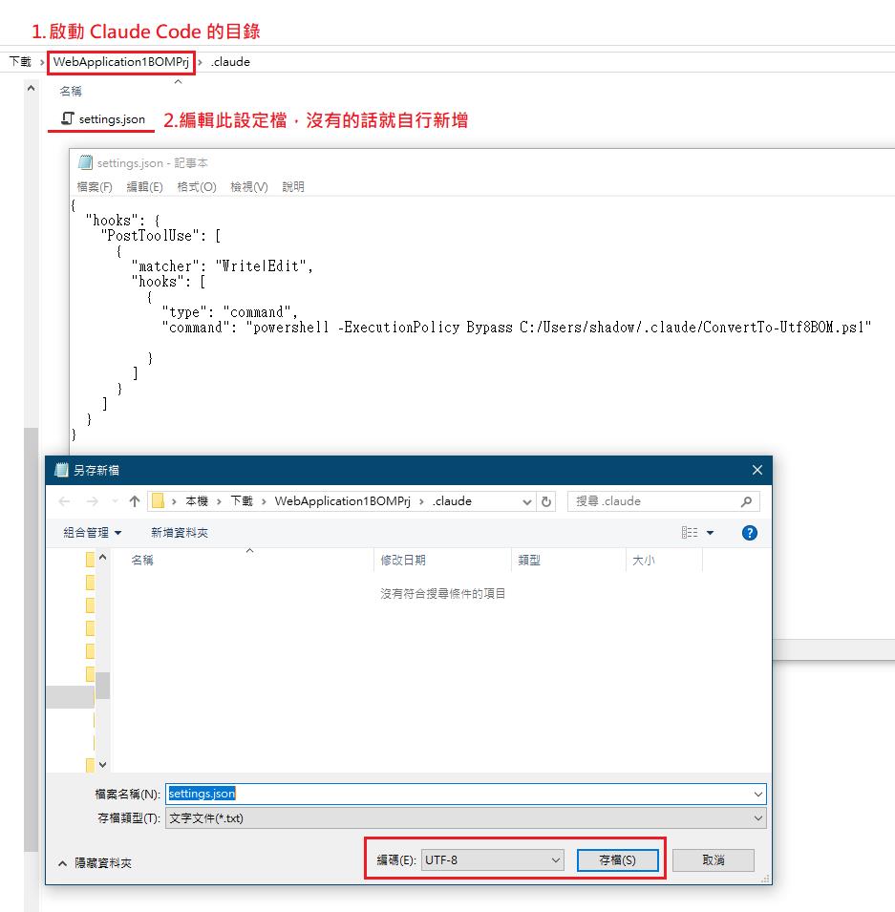This screenshot has width=895, height=912.
Task: Open the Organize dropdown menu
Action: click(x=93, y=533)
